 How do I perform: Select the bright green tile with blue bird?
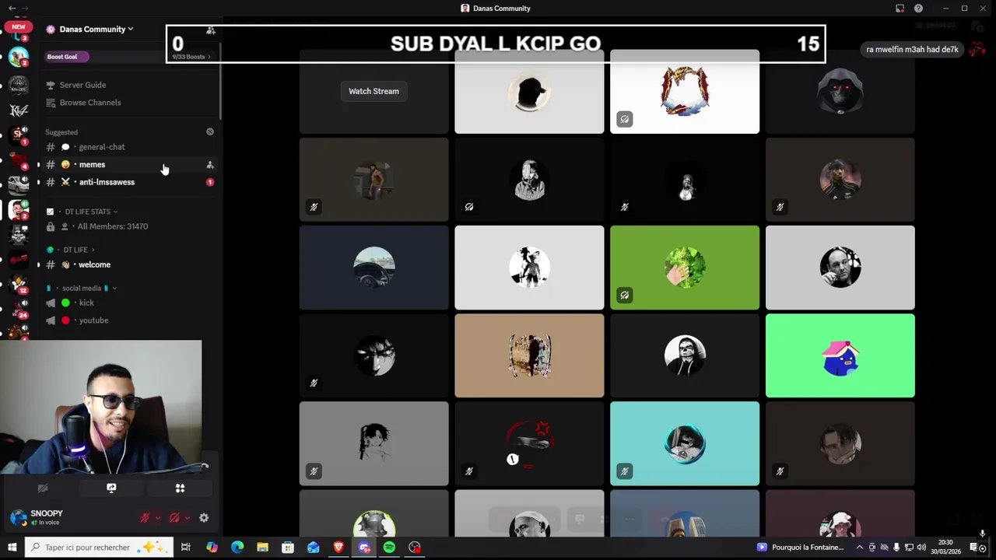[840, 355]
